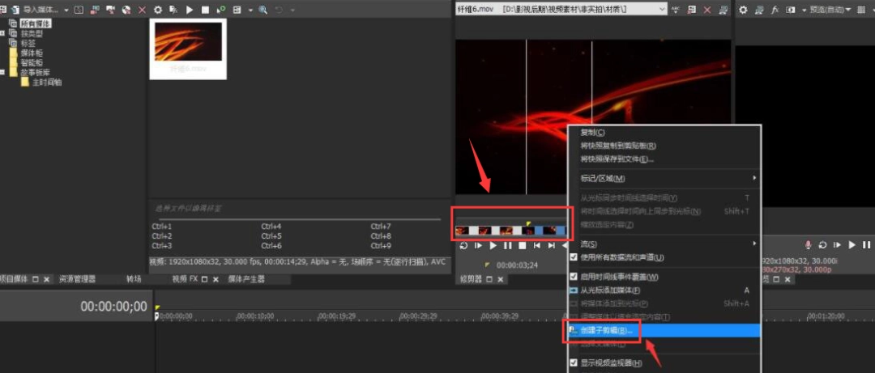This screenshot has width=875, height=373.
Task: Click trimmer go to end button
Action: [x=552, y=245]
